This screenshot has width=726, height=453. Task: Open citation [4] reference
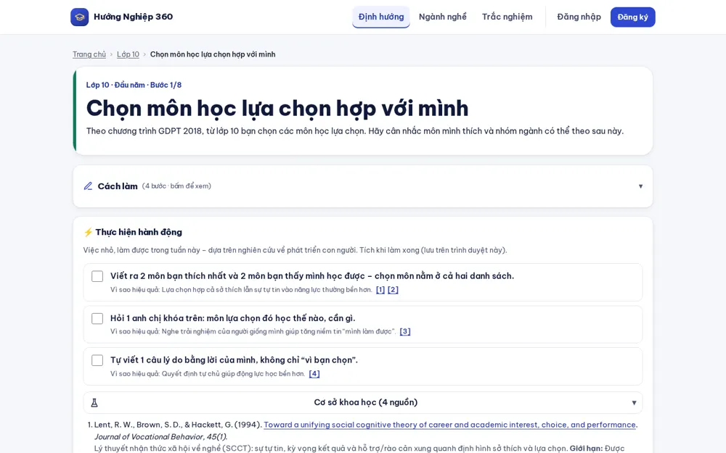(x=314, y=373)
